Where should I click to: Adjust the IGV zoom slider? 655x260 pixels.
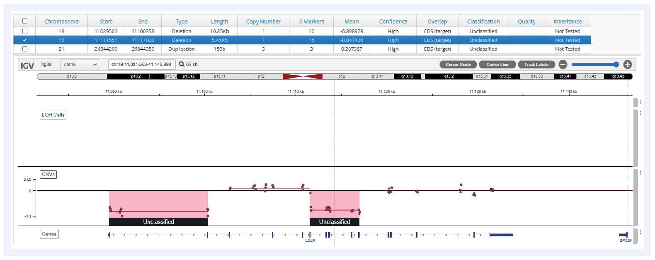595,64
